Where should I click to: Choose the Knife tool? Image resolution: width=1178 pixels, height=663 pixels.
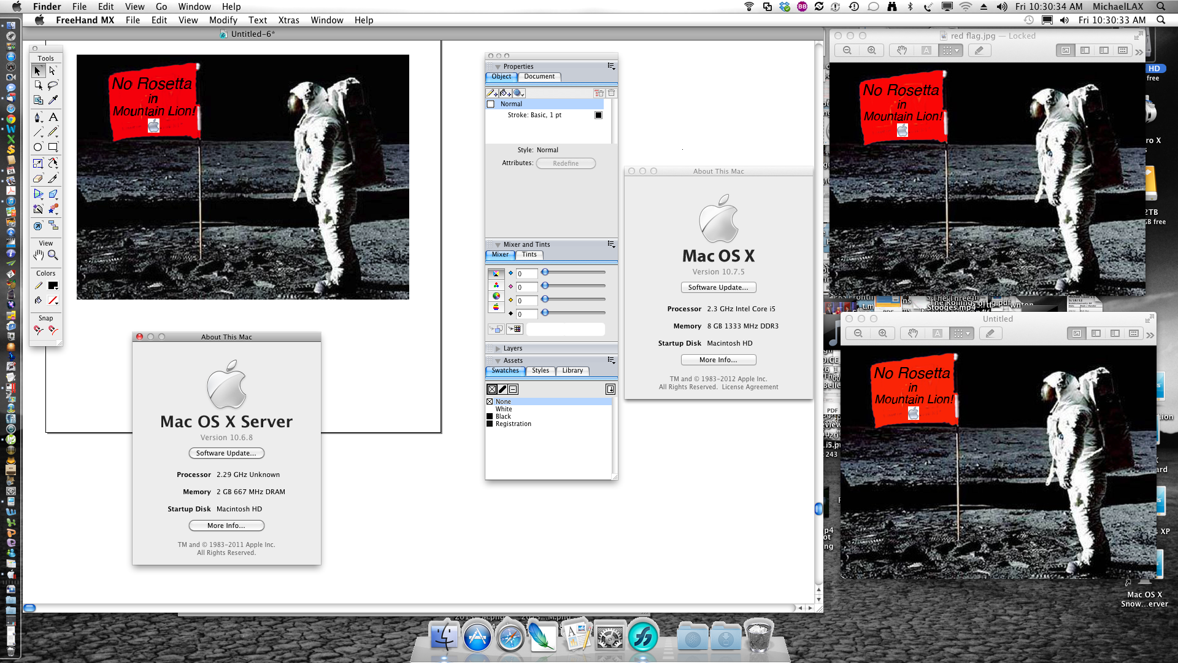53,179
